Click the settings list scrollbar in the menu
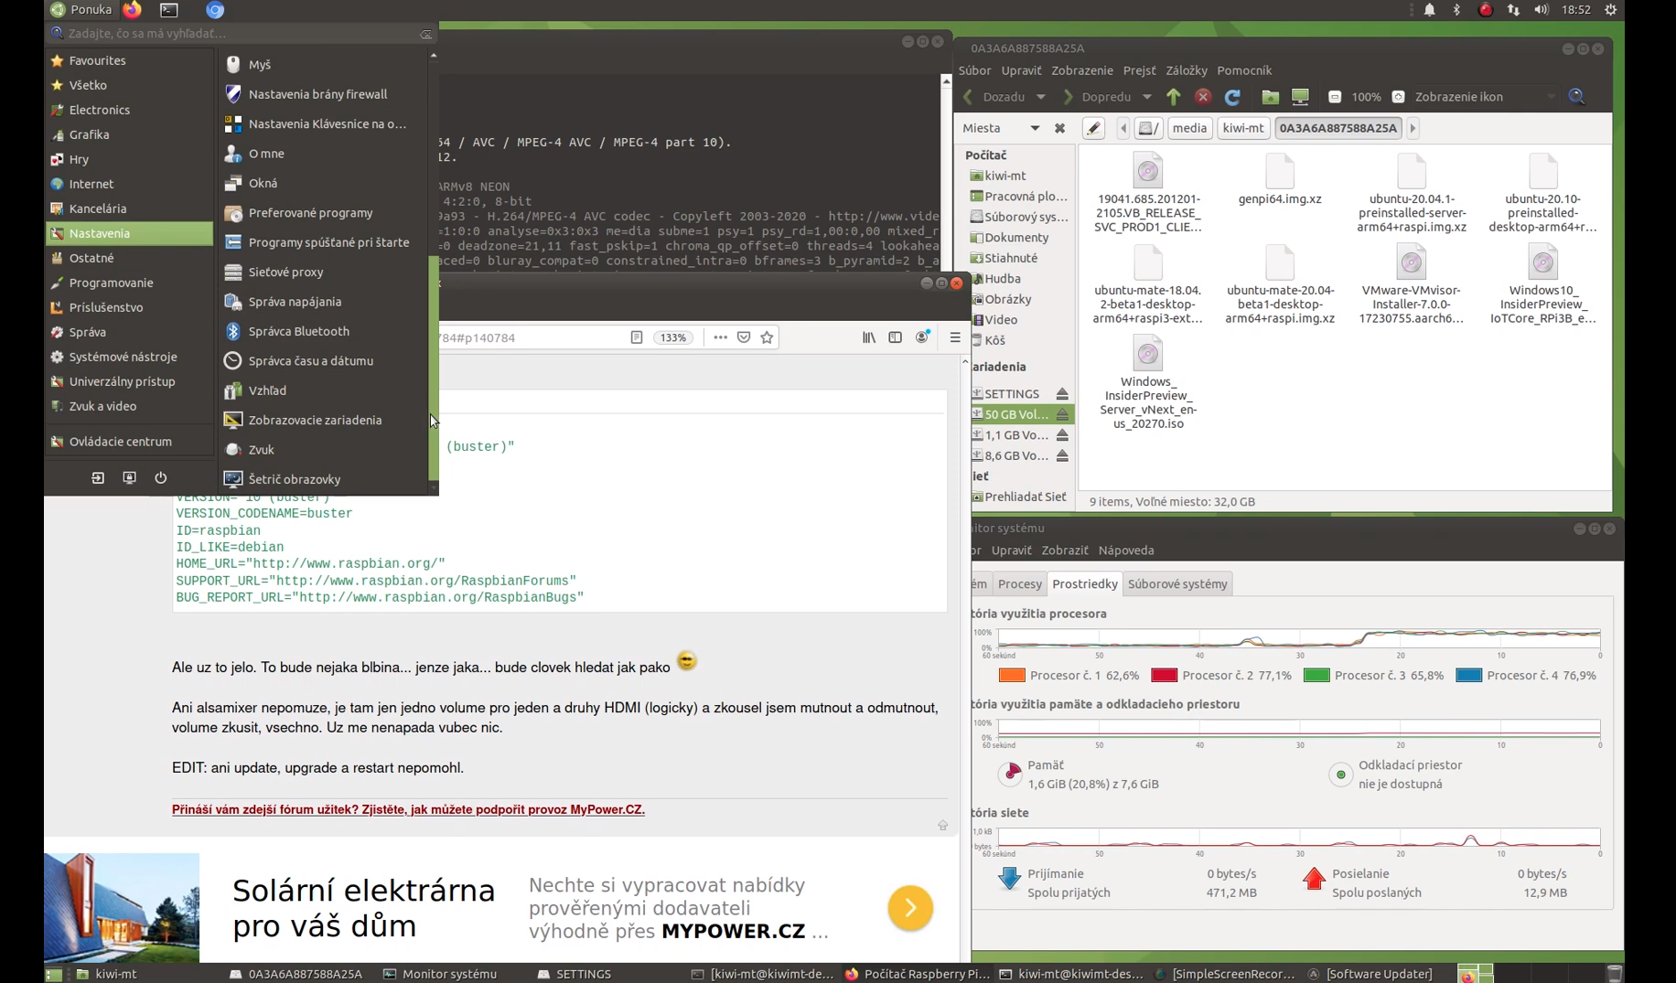 click(x=434, y=366)
